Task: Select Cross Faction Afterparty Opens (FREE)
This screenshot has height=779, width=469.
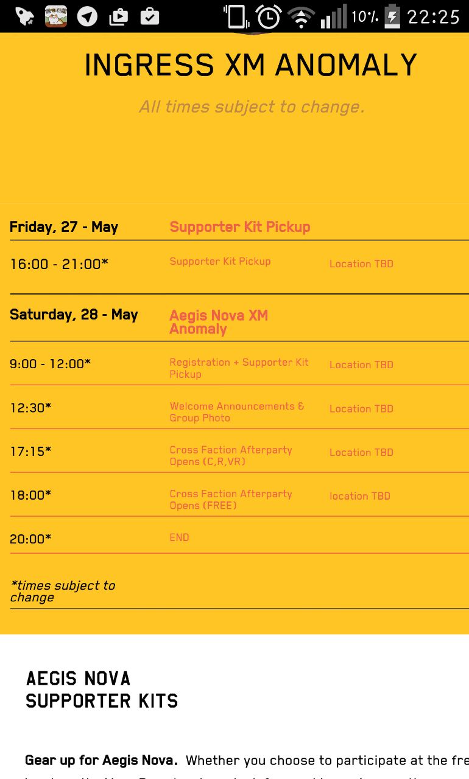Action: [x=231, y=500]
